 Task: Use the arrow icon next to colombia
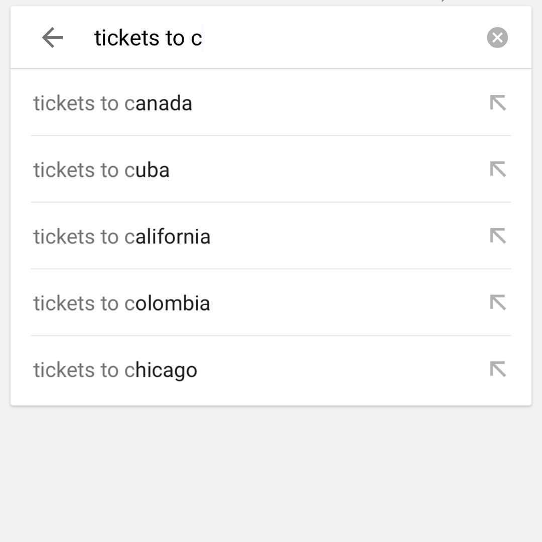pos(498,303)
